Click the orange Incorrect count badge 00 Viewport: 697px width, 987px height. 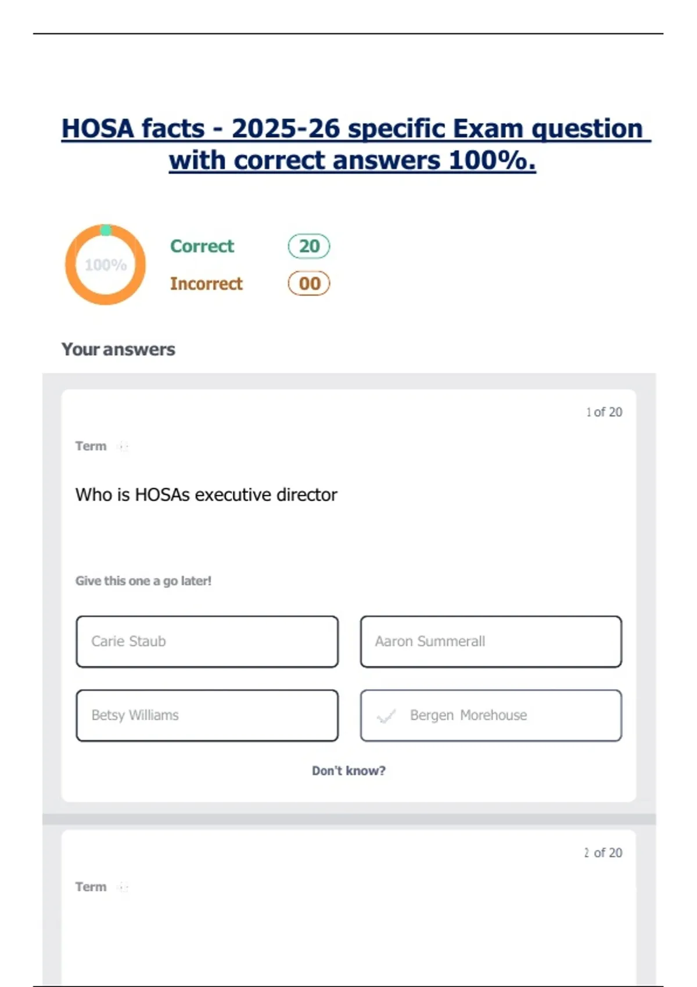click(x=309, y=283)
